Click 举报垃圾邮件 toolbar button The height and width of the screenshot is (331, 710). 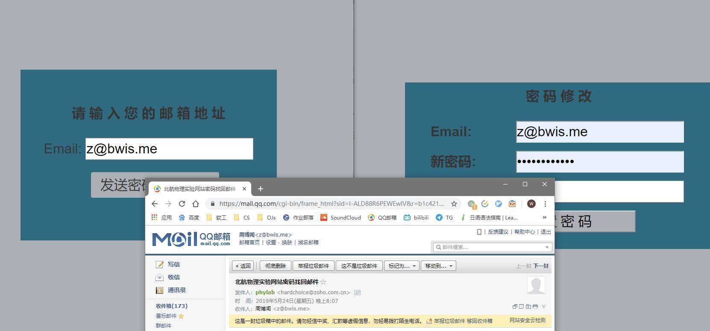point(314,266)
